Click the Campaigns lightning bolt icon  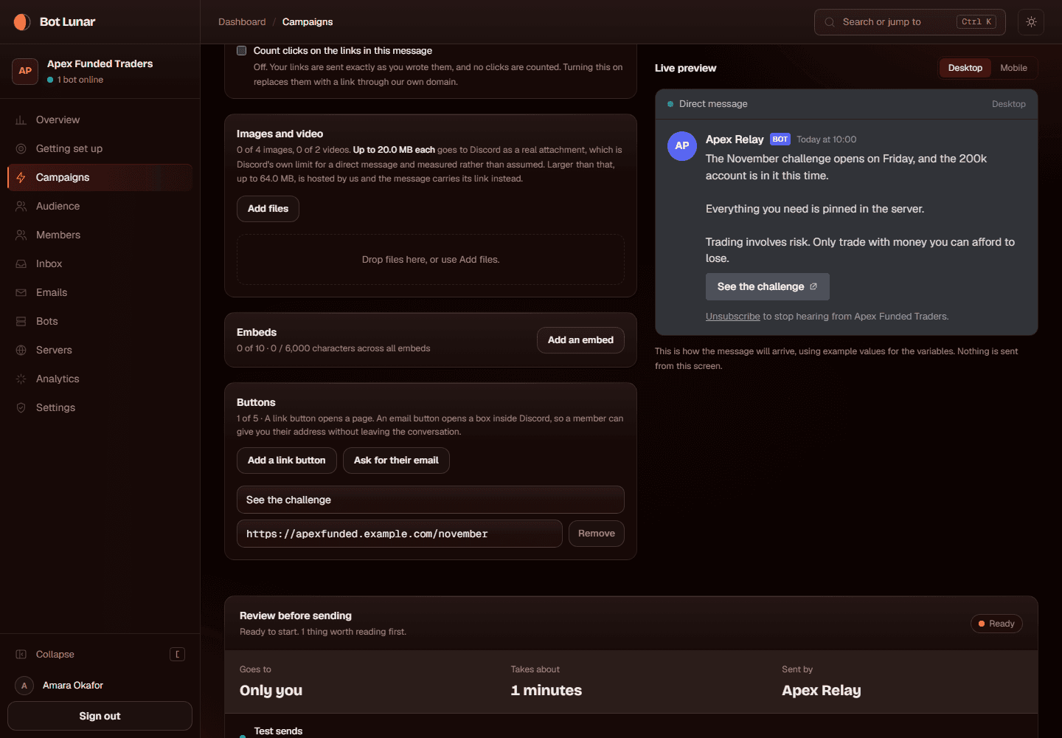[x=21, y=177]
